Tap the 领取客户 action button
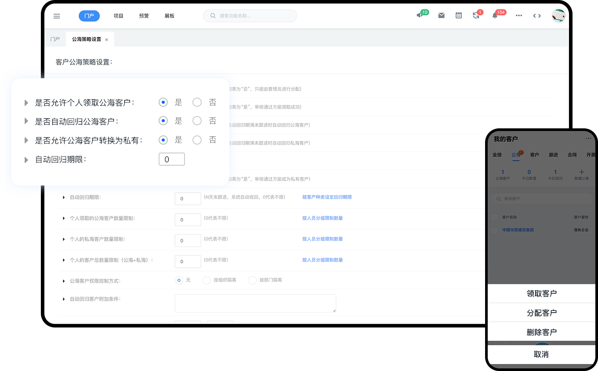Image resolution: width=598 pixels, height=371 pixels. point(541,294)
